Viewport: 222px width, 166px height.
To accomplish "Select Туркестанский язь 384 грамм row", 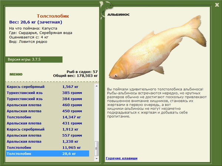I will click(48, 99).
